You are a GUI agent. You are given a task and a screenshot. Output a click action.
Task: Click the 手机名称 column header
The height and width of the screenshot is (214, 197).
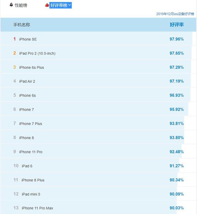22,25
